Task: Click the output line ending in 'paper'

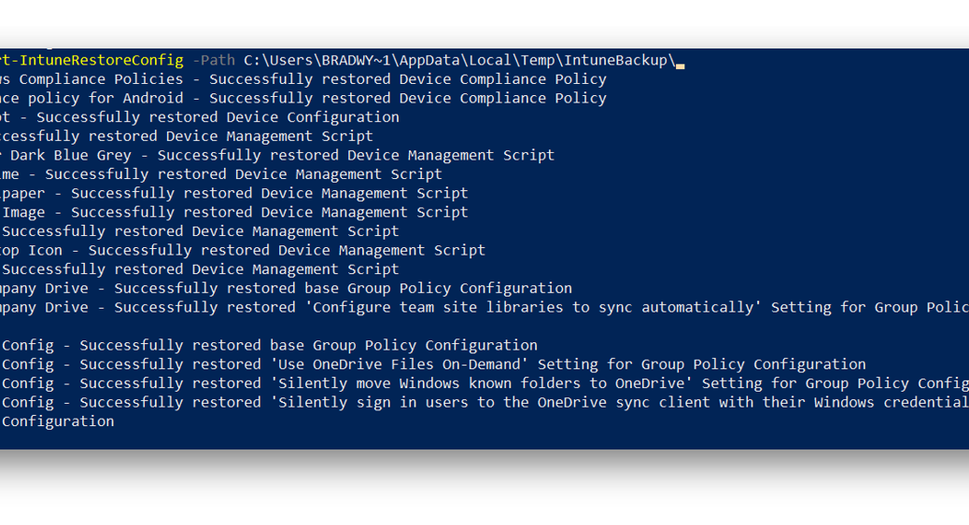Action: pos(234,193)
